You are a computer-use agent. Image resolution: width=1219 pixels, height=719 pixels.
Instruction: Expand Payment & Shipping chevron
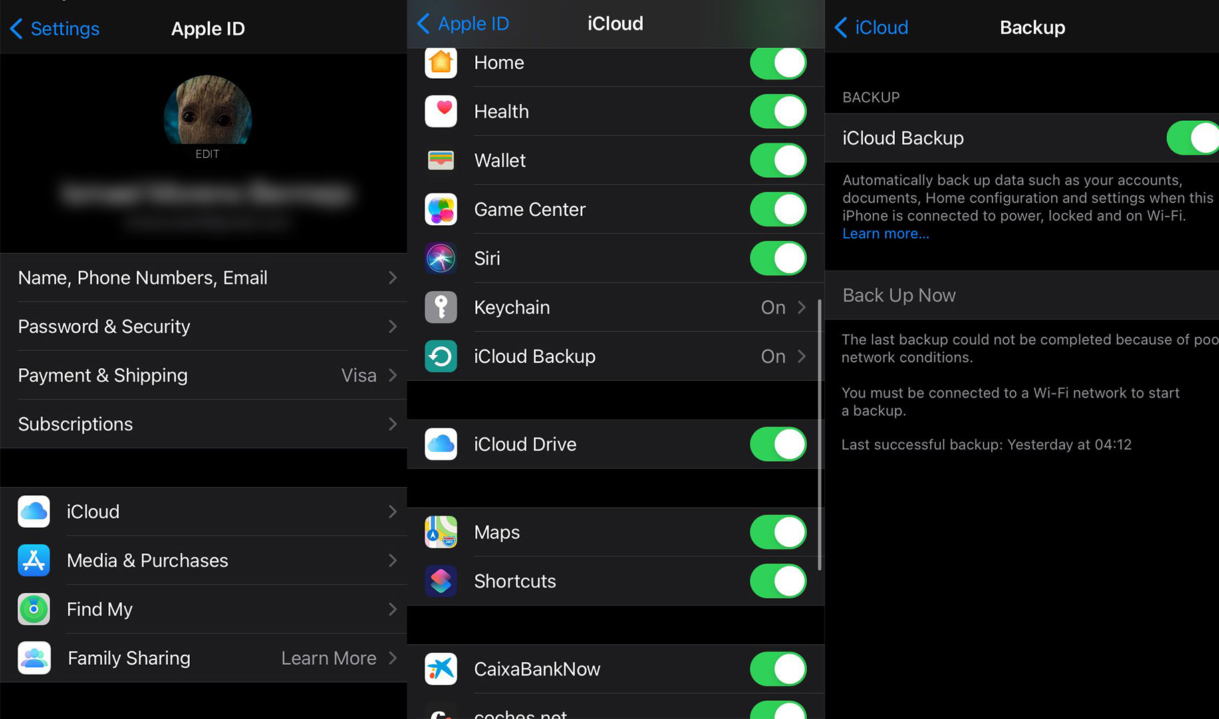pos(393,375)
